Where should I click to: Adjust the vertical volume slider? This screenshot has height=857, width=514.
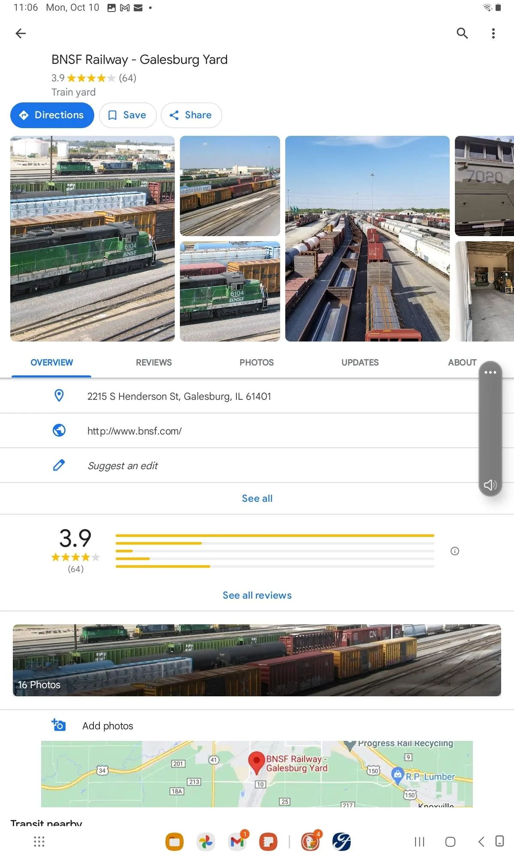click(x=490, y=428)
